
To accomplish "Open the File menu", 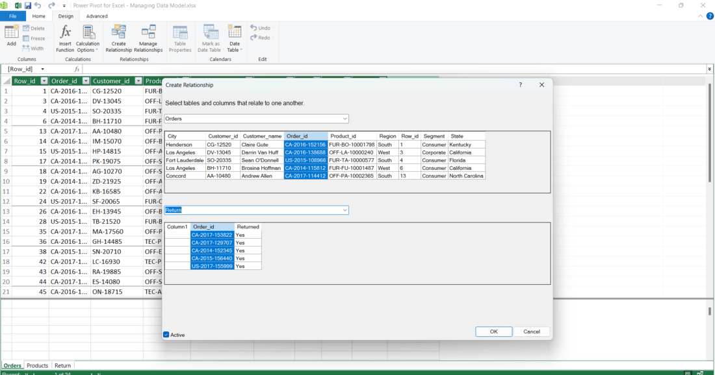I will pos(12,16).
